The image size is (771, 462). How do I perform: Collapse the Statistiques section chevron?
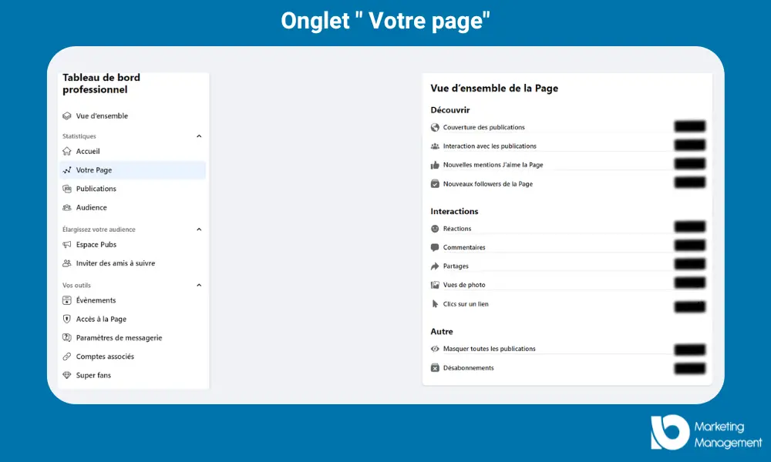coord(199,136)
